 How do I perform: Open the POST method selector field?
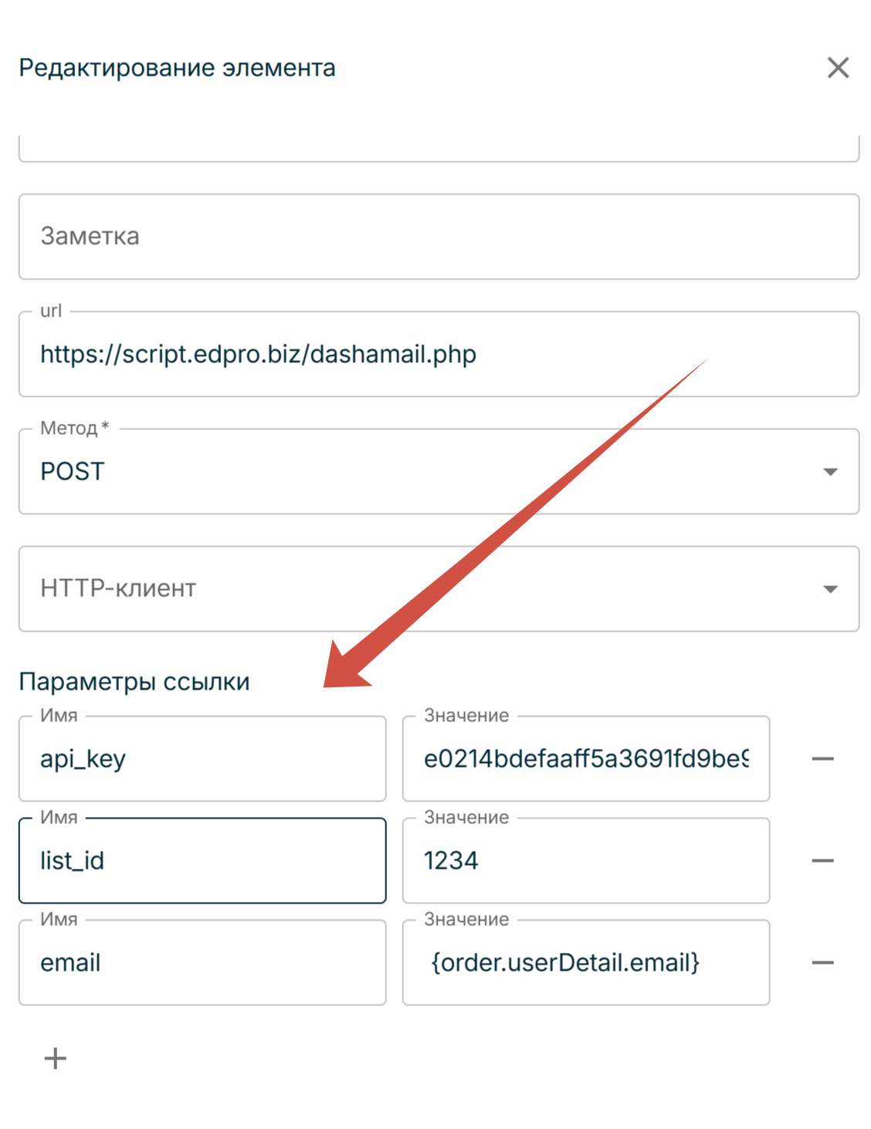417,472
